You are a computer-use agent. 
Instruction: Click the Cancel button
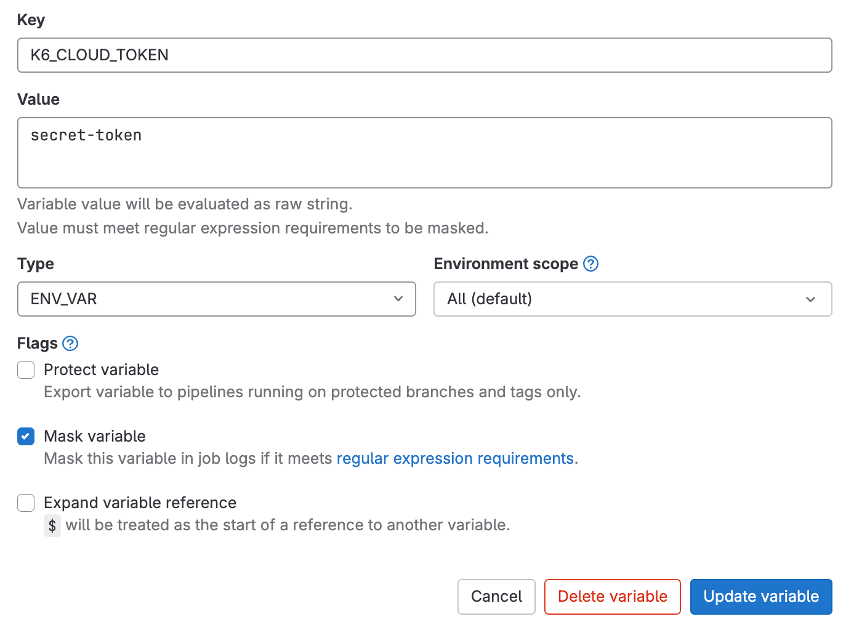coord(496,596)
